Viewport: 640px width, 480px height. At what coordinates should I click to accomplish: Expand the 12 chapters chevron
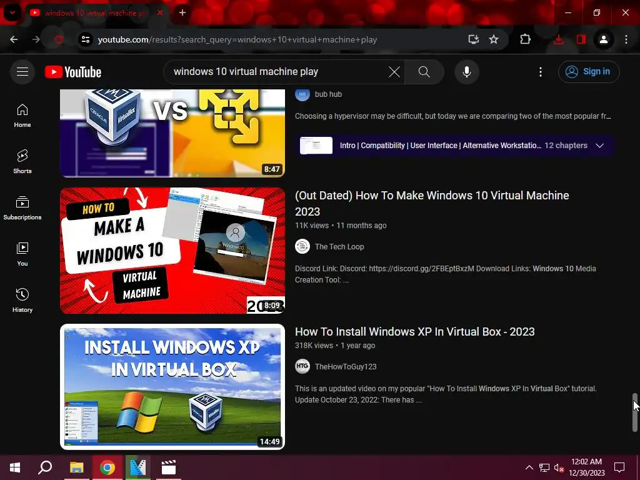tap(599, 146)
